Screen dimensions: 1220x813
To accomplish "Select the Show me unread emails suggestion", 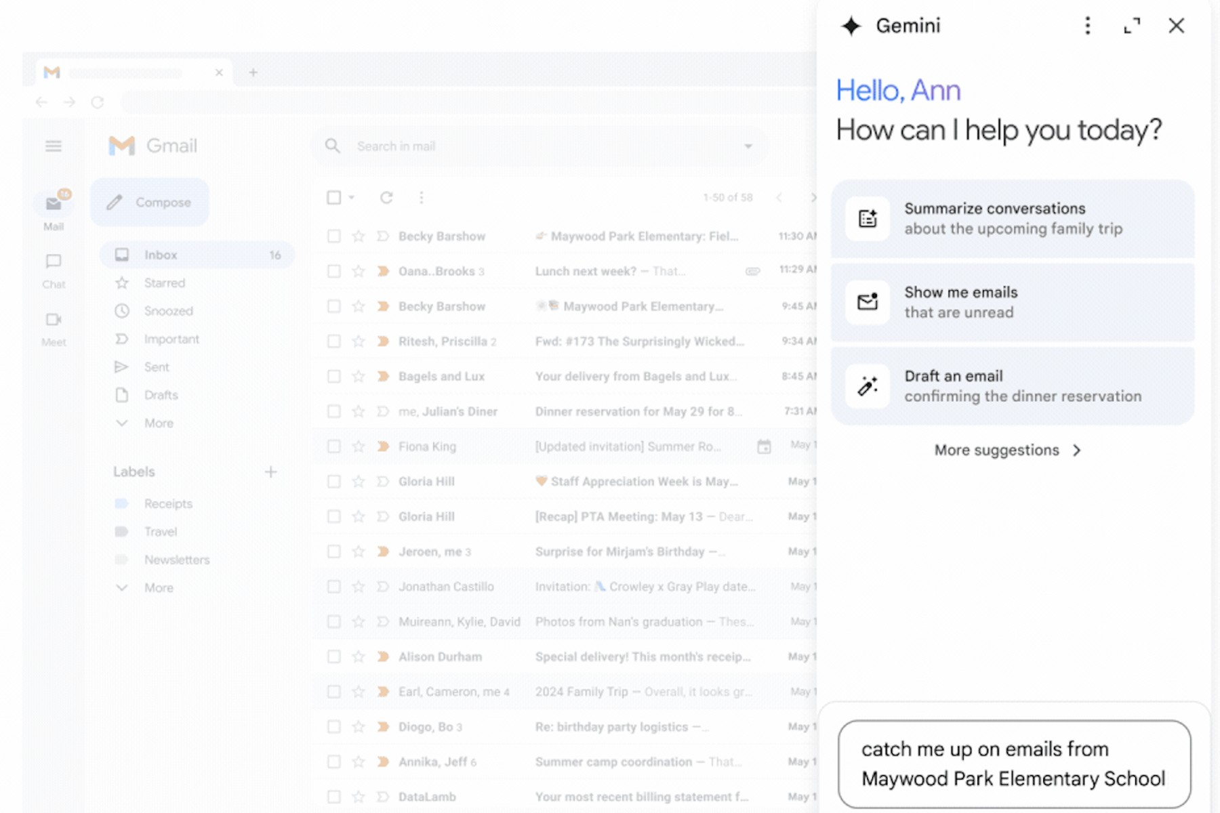I will [1012, 302].
